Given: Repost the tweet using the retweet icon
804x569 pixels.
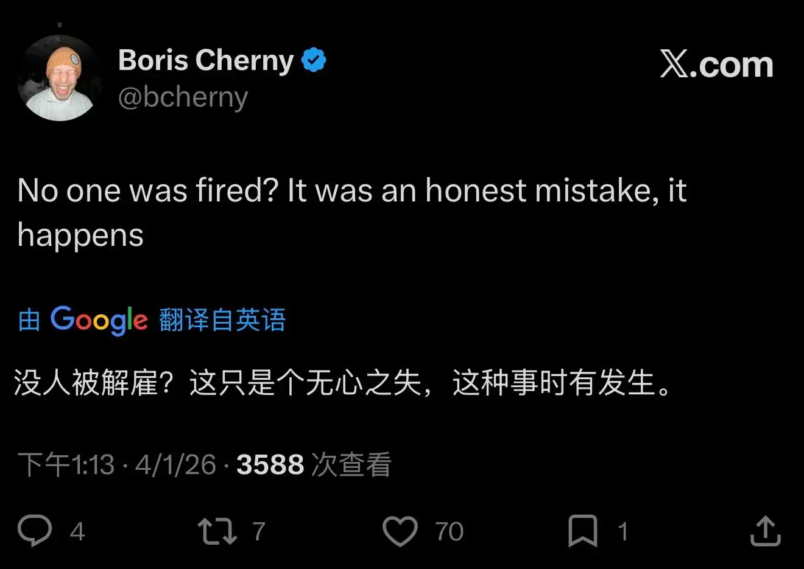Looking at the screenshot, I should click(x=217, y=531).
